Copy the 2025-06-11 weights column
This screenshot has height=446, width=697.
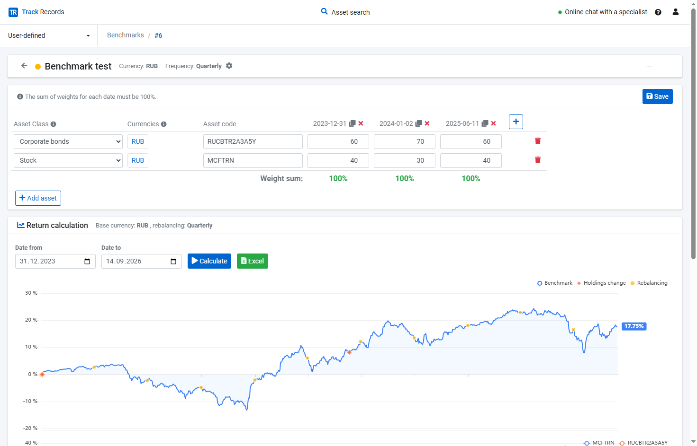[485, 123]
